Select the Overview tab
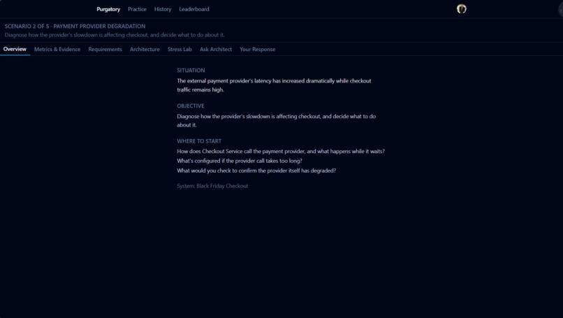The image size is (563, 318). 15,49
